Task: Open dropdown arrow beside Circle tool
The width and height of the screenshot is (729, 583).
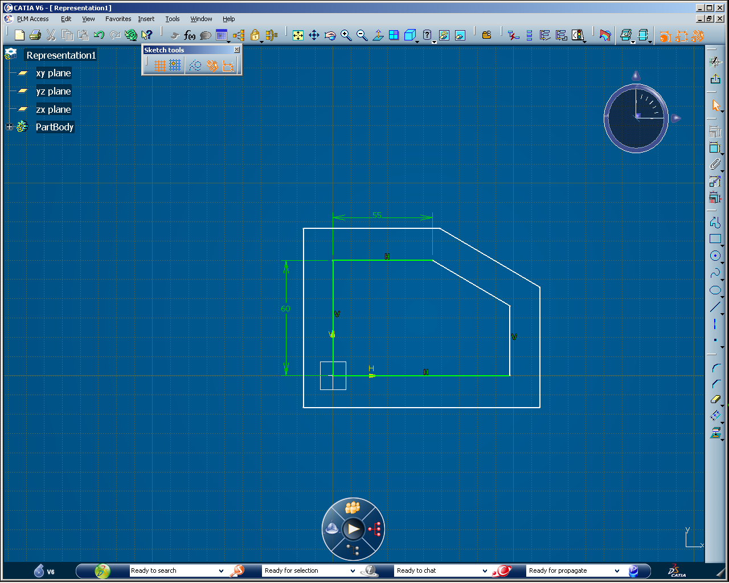Action: click(x=723, y=262)
